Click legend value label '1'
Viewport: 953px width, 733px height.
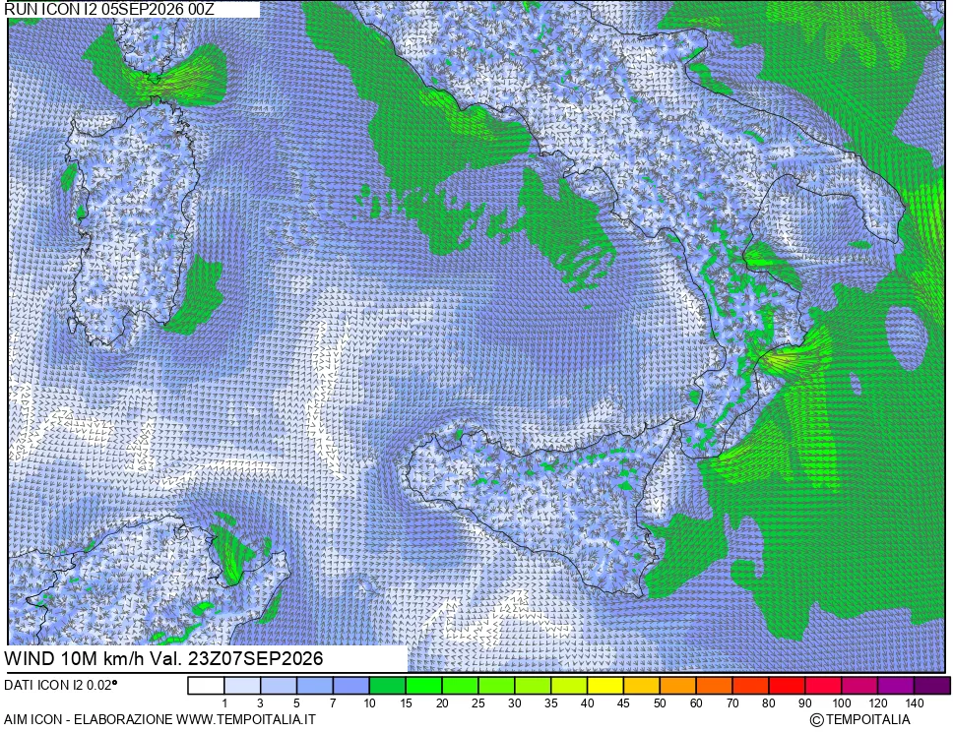click(x=224, y=703)
